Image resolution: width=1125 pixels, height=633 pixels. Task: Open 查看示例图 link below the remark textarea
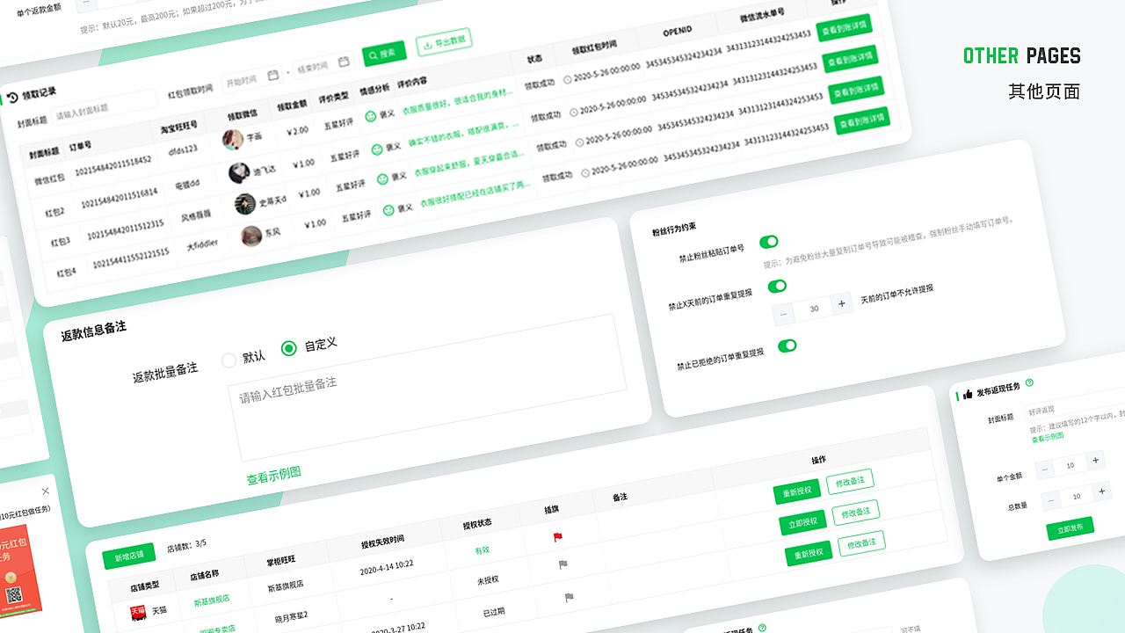click(x=273, y=475)
